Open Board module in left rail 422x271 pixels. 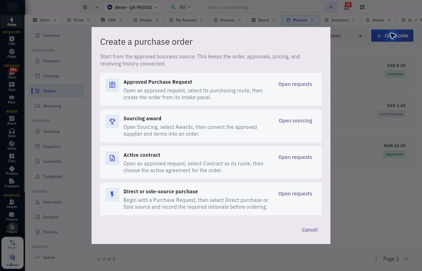[x=11, y=120]
